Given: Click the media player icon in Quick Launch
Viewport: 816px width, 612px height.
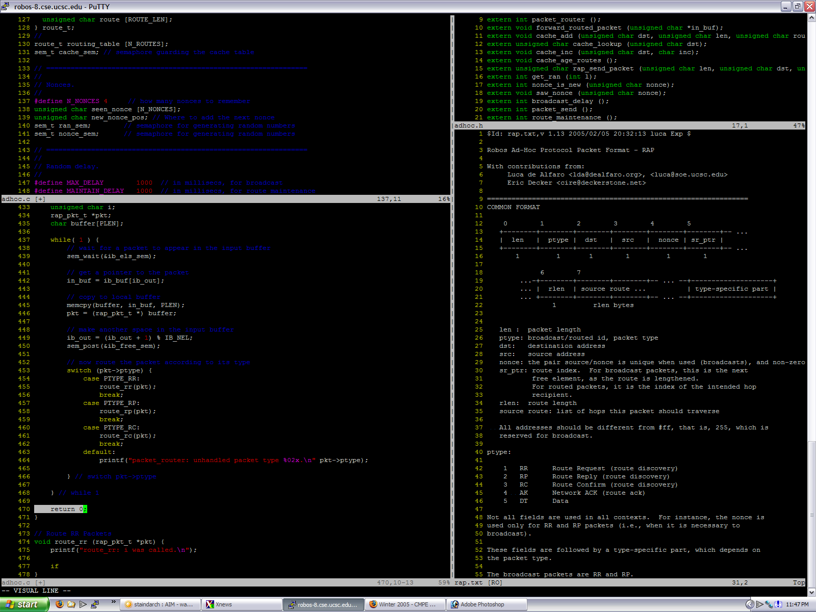Looking at the screenshot, I should pyautogui.click(x=83, y=604).
